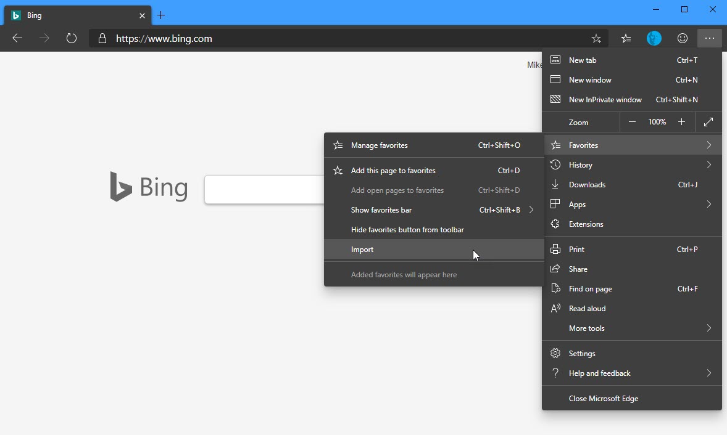The width and height of the screenshot is (727, 435).
Task: Click the address bar URL
Action: pyautogui.click(x=164, y=39)
